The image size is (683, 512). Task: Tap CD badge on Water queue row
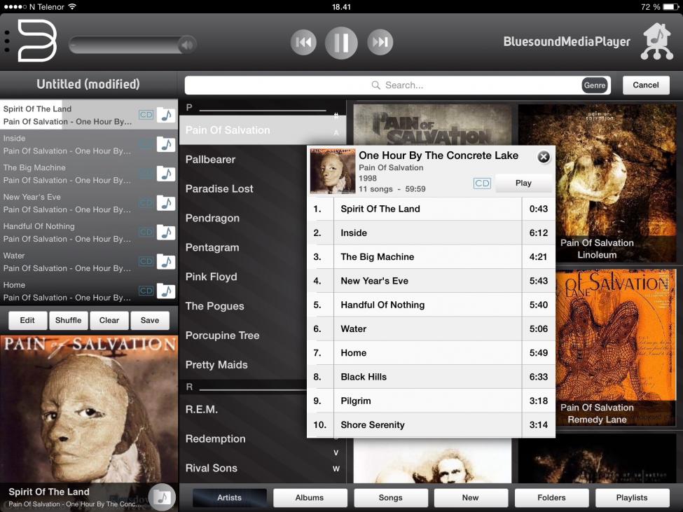(x=146, y=262)
